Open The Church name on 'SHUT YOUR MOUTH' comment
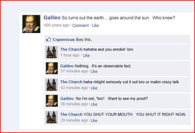The height and width of the screenshot is (133, 195). tap(71, 114)
